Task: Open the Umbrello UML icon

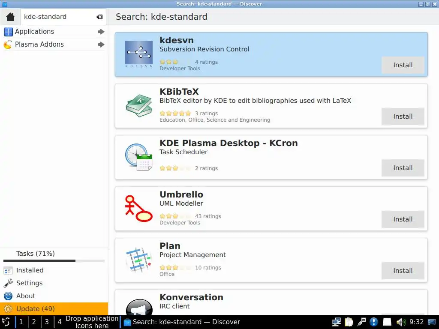Action: (139, 209)
